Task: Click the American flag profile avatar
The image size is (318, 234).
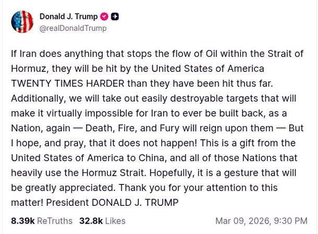Action: [x=21, y=22]
